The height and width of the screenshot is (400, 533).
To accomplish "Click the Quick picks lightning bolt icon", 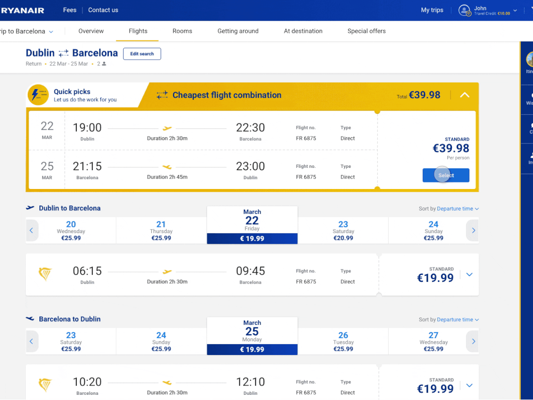I will tap(38, 95).
